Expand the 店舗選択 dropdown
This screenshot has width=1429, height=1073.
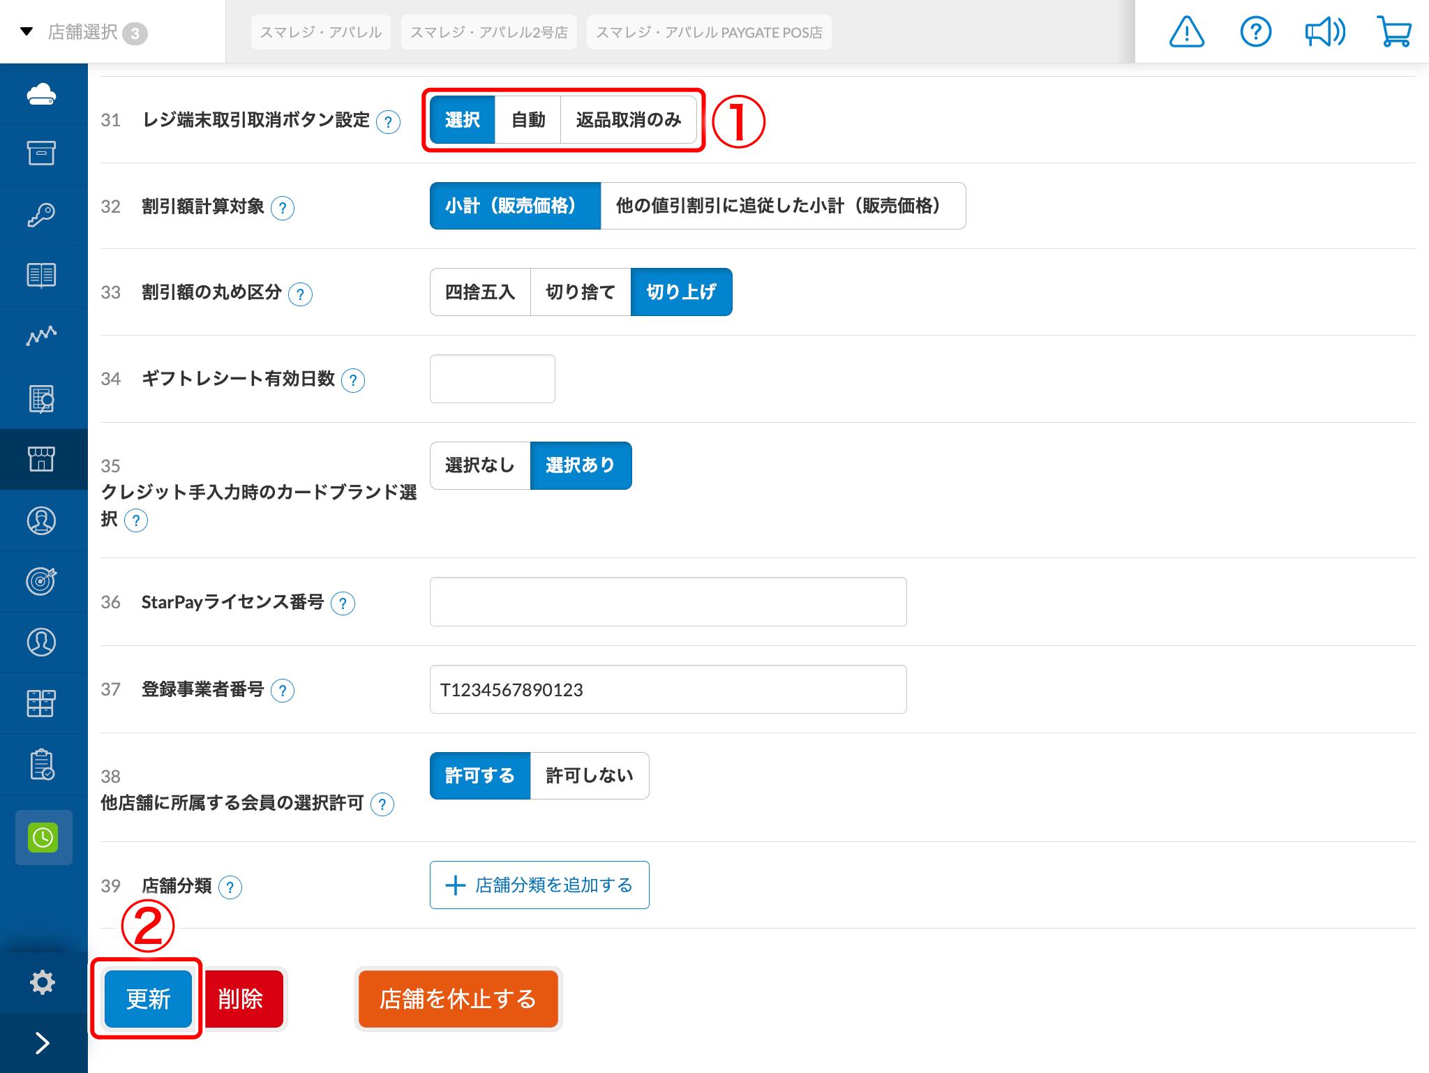click(x=84, y=32)
